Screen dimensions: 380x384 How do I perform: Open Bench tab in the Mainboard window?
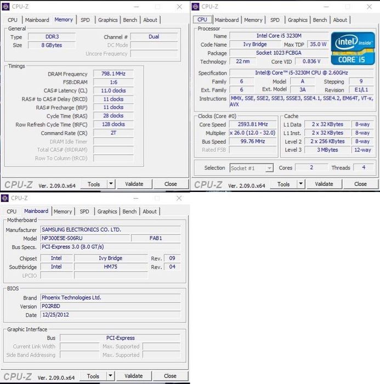(x=129, y=211)
